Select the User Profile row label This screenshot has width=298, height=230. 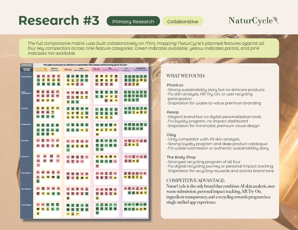24,108
